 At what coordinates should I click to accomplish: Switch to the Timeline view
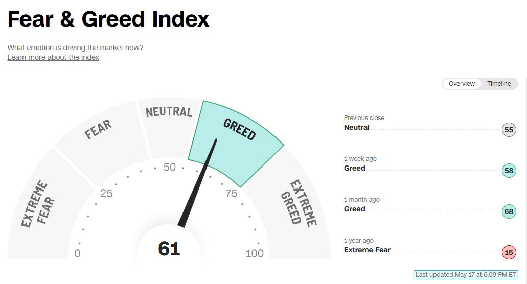(x=499, y=84)
